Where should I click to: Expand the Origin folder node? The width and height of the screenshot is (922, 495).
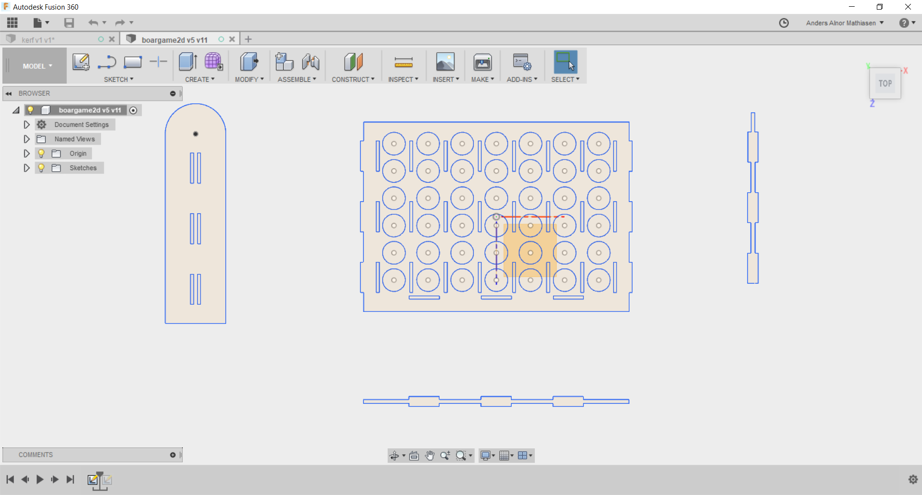pos(26,153)
